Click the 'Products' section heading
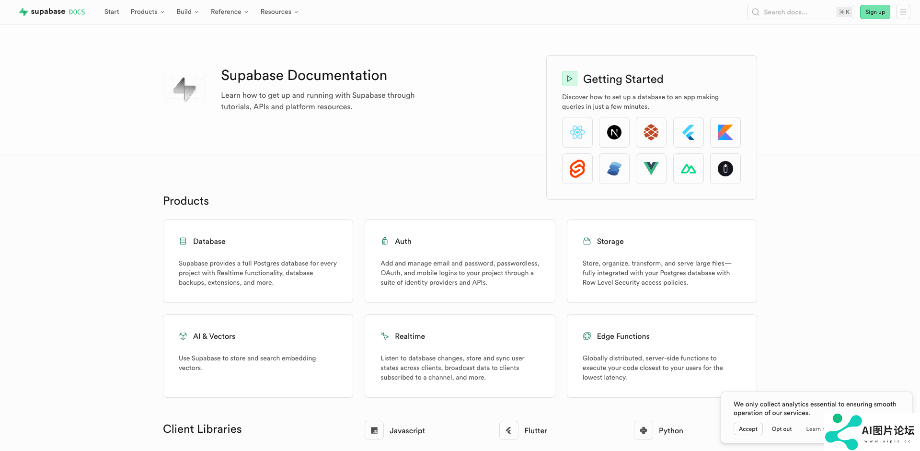 186,201
